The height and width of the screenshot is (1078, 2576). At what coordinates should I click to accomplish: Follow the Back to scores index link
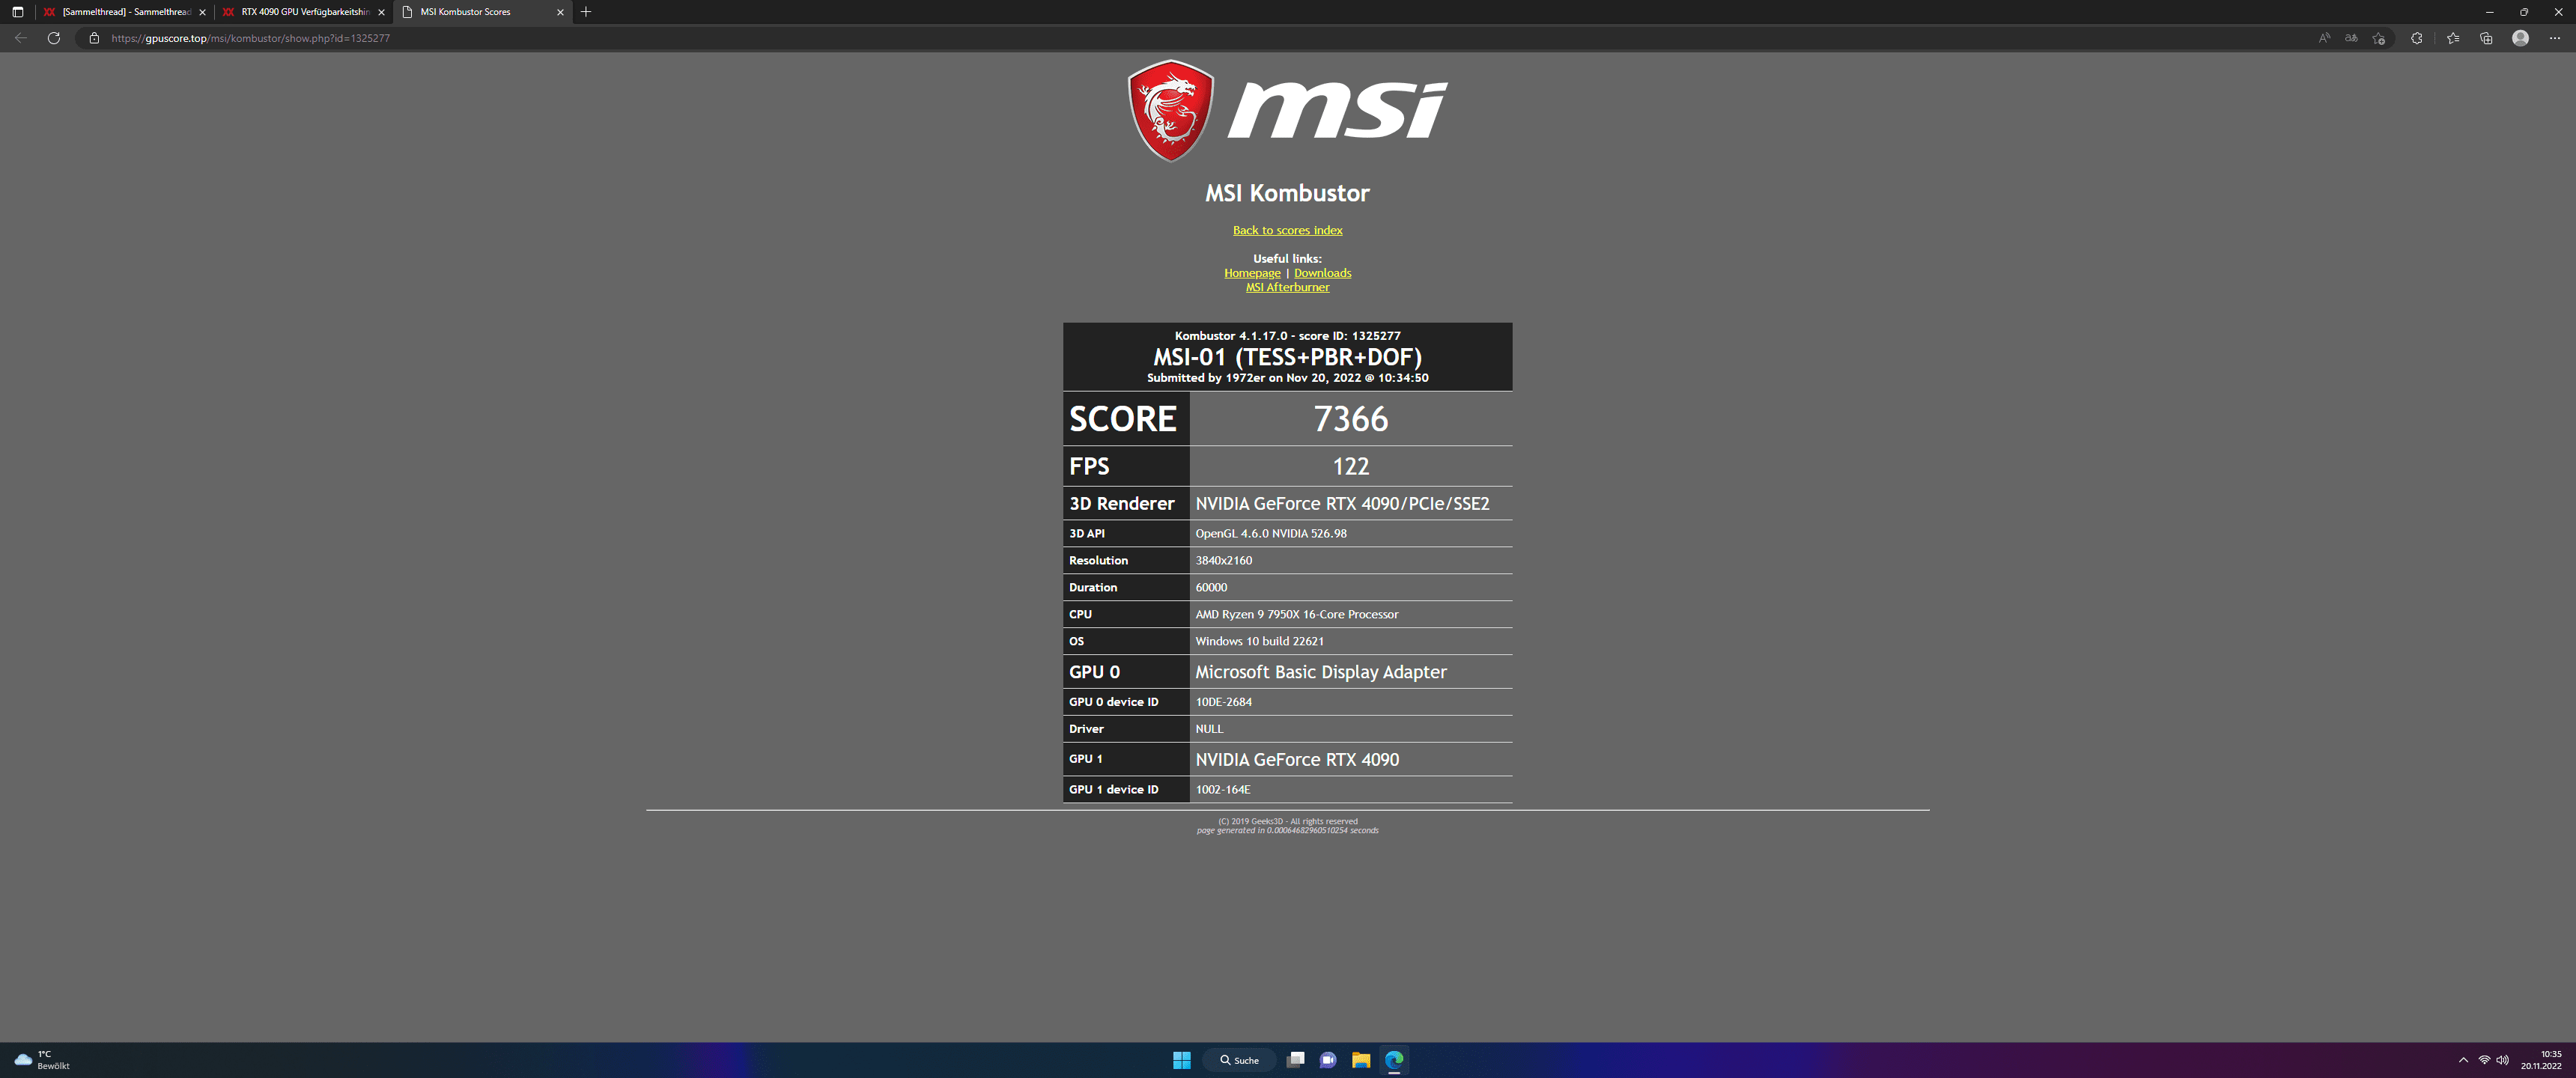(1287, 230)
